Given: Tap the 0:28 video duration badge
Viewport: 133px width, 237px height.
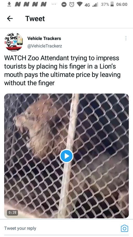Looking at the screenshot, I should (12, 213).
